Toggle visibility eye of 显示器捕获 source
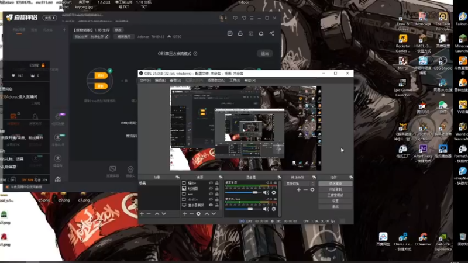468x263 pixels. click(x=211, y=205)
